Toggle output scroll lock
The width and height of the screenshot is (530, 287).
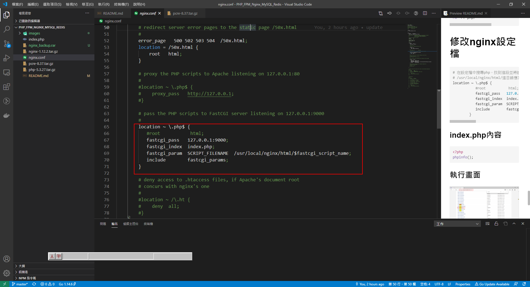pyautogui.click(x=496, y=224)
